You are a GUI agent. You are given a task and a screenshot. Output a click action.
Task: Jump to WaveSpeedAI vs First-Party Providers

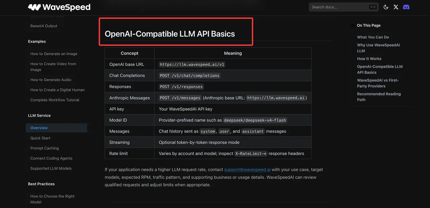point(378,83)
